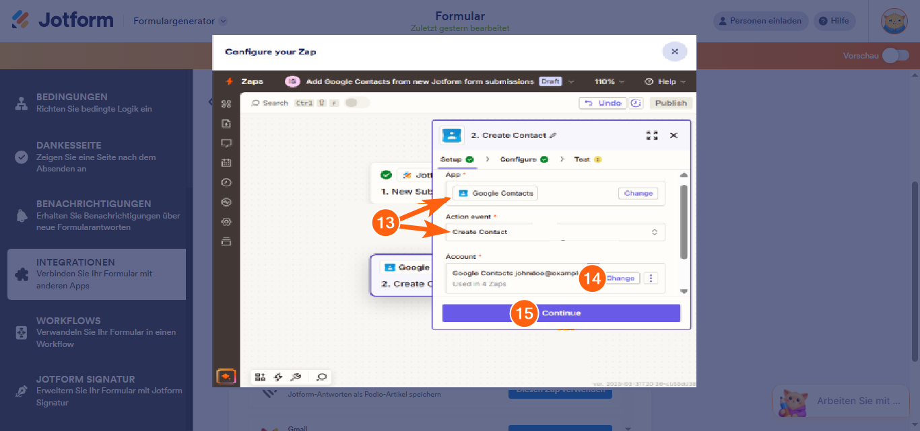
Task: Click the add-note icon in the canvas toolbar
Action: pyautogui.click(x=321, y=377)
